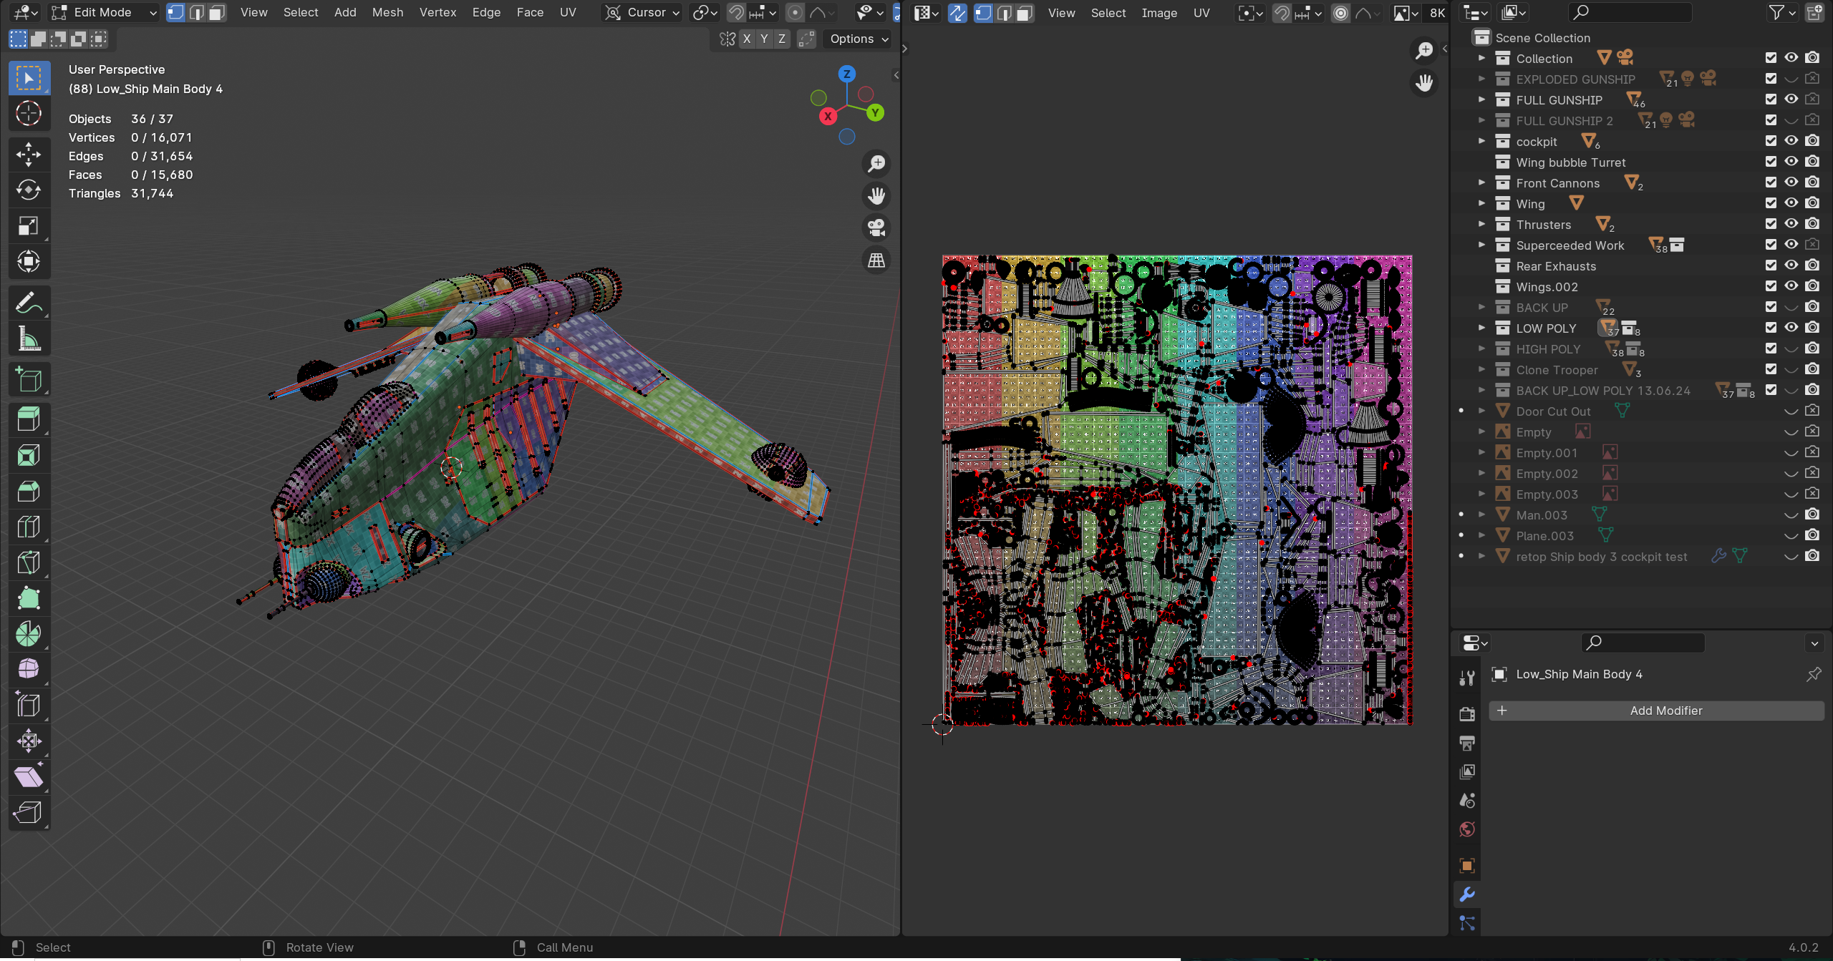1833x961 pixels.
Task: Open the Cursor pivot point dropdown
Action: [x=642, y=12]
